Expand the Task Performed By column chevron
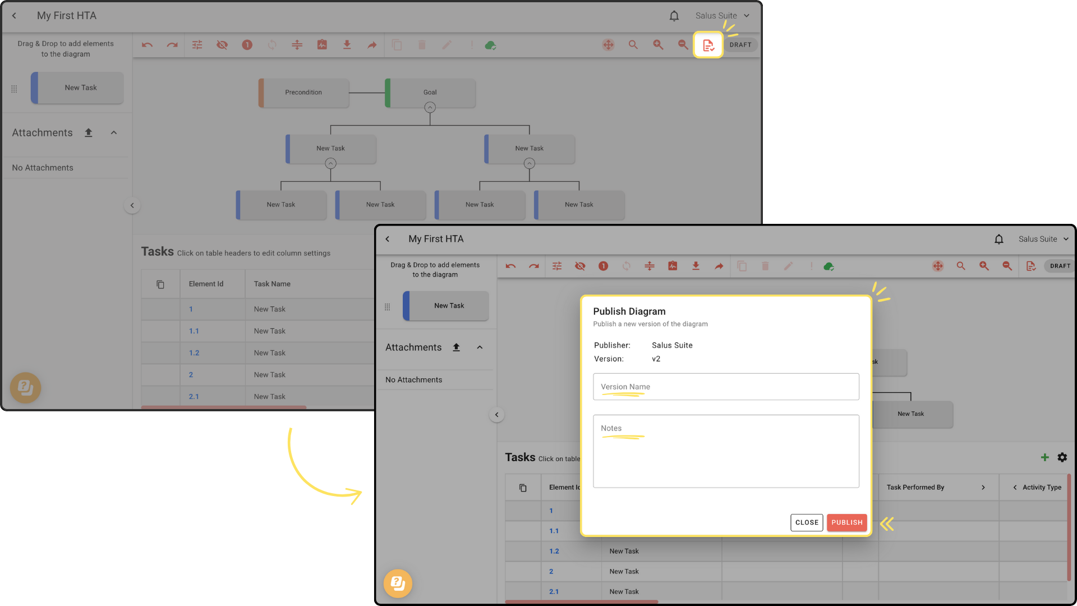Screen dimensions: 1077x606 click(983, 488)
